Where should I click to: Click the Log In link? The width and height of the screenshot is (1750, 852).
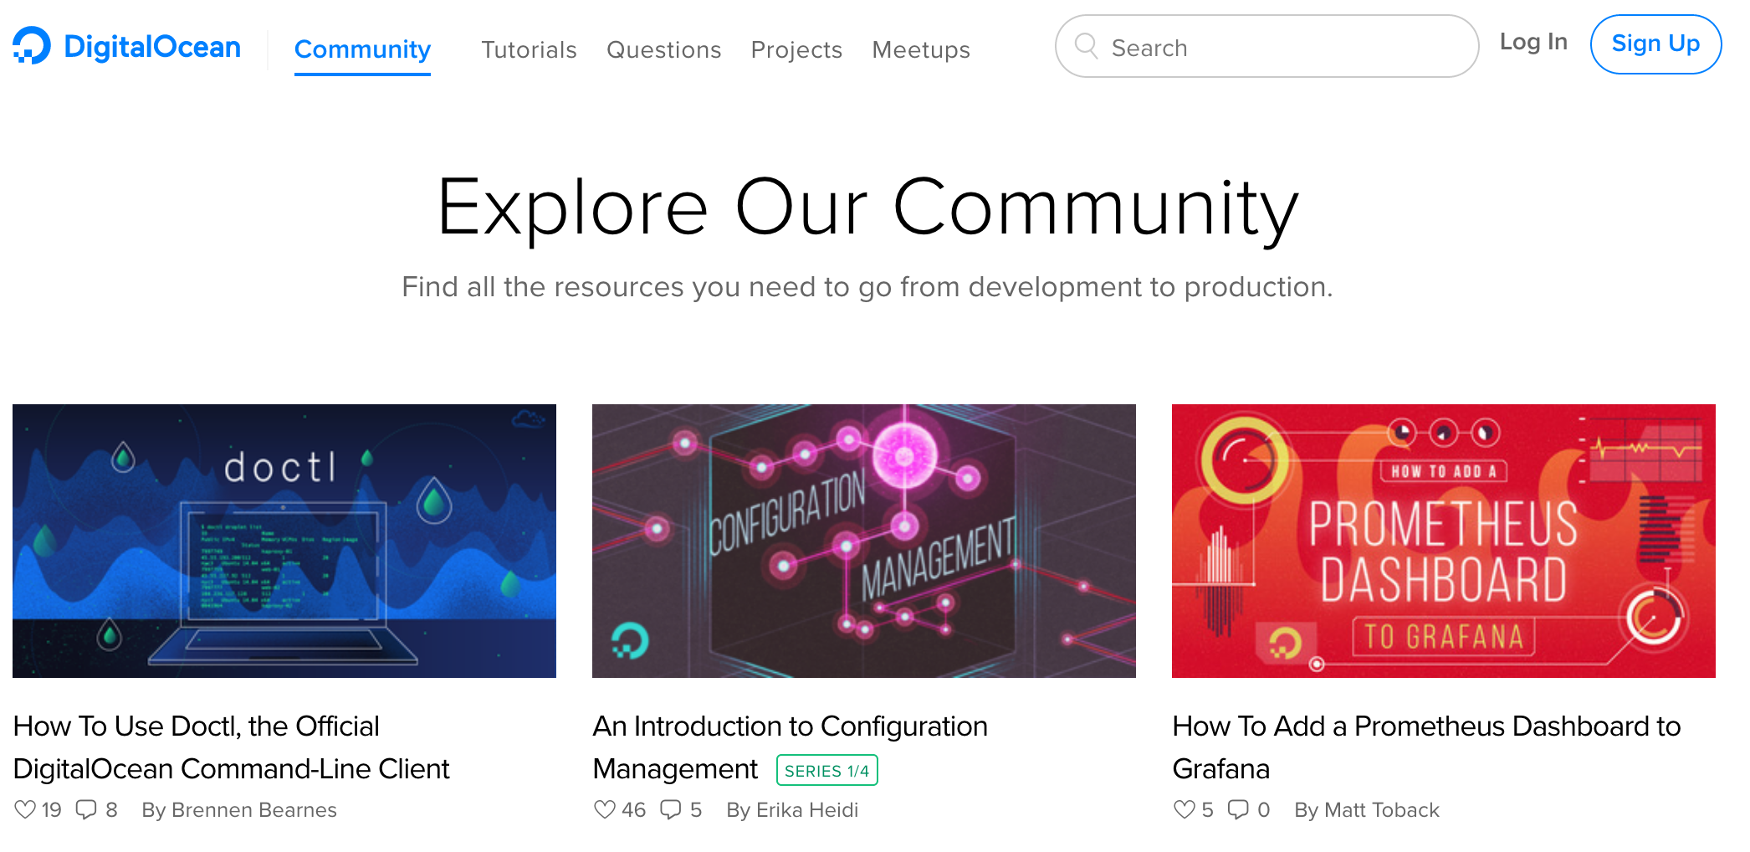coord(1533,42)
